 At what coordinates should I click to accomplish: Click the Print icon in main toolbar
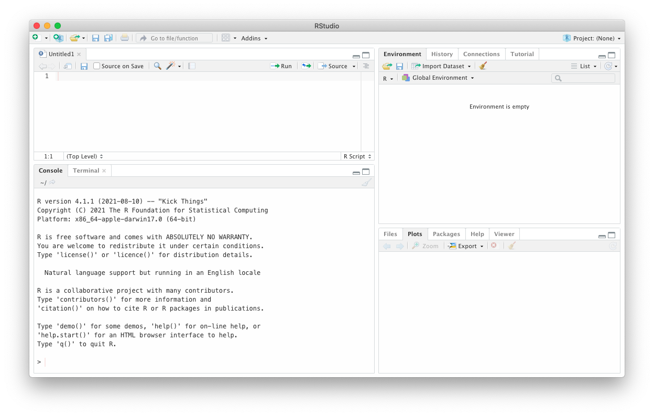(124, 38)
